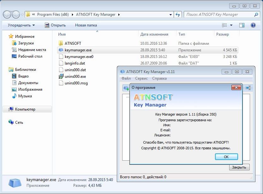263x194 pixels.
Task: Select the ATNSOFT folder icon in file list
Action: (61, 43)
